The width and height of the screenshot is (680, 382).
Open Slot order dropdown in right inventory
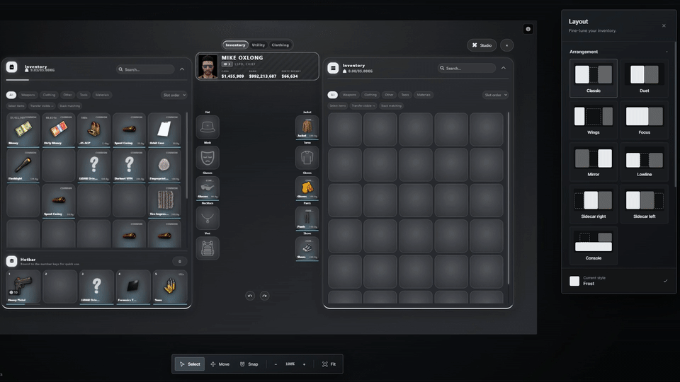(x=495, y=95)
